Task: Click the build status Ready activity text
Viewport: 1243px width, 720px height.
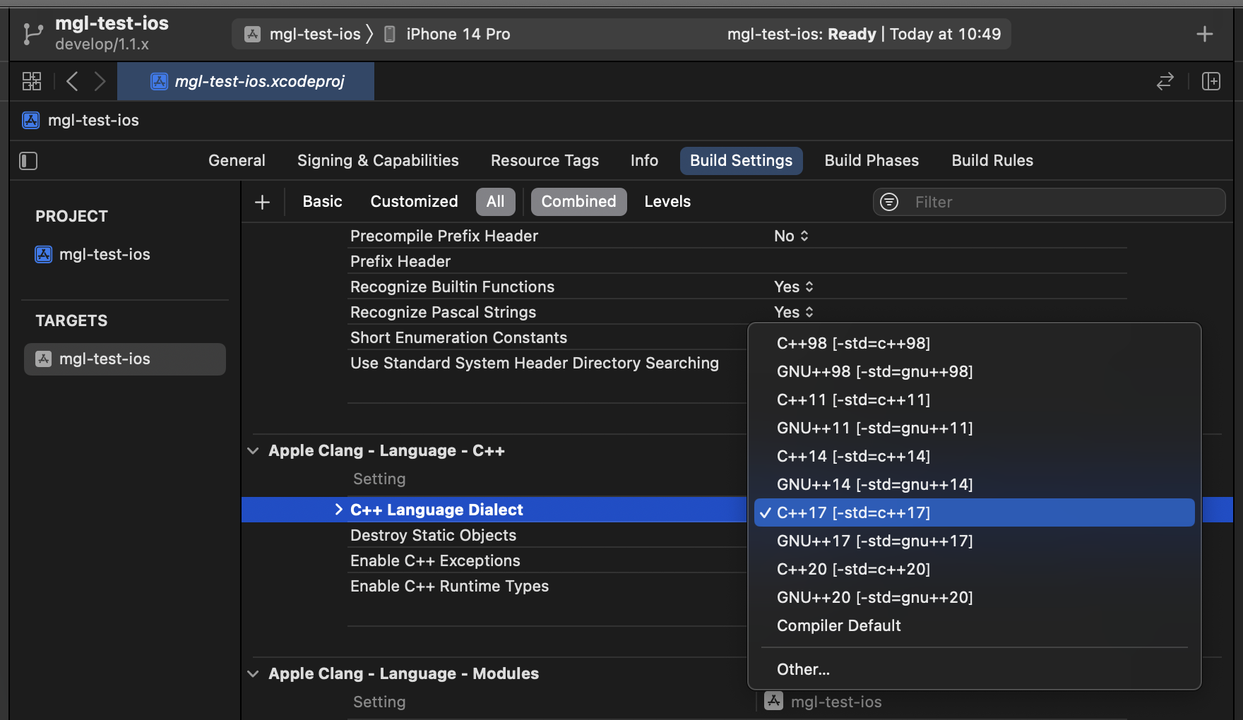Action: 864,34
